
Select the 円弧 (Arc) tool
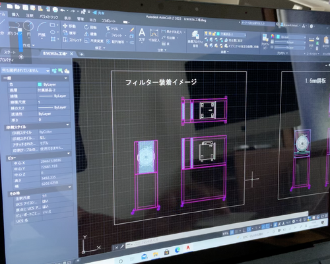(x=42, y=30)
